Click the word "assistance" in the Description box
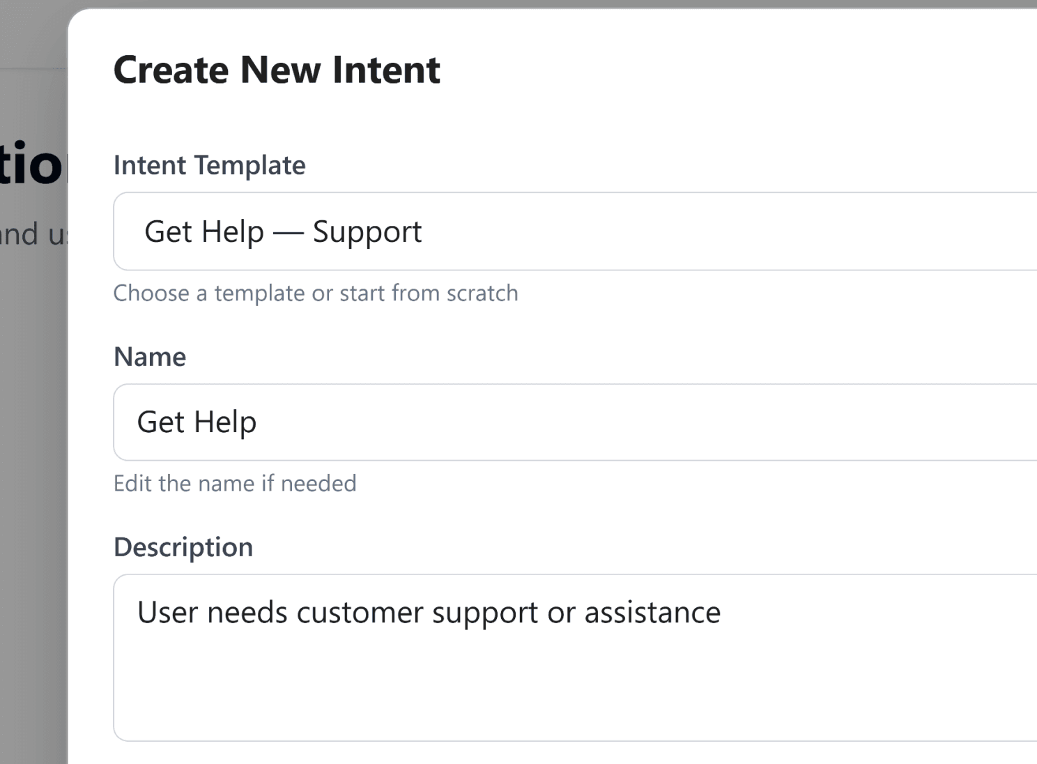The width and height of the screenshot is (1037, 764). (652, 613)
